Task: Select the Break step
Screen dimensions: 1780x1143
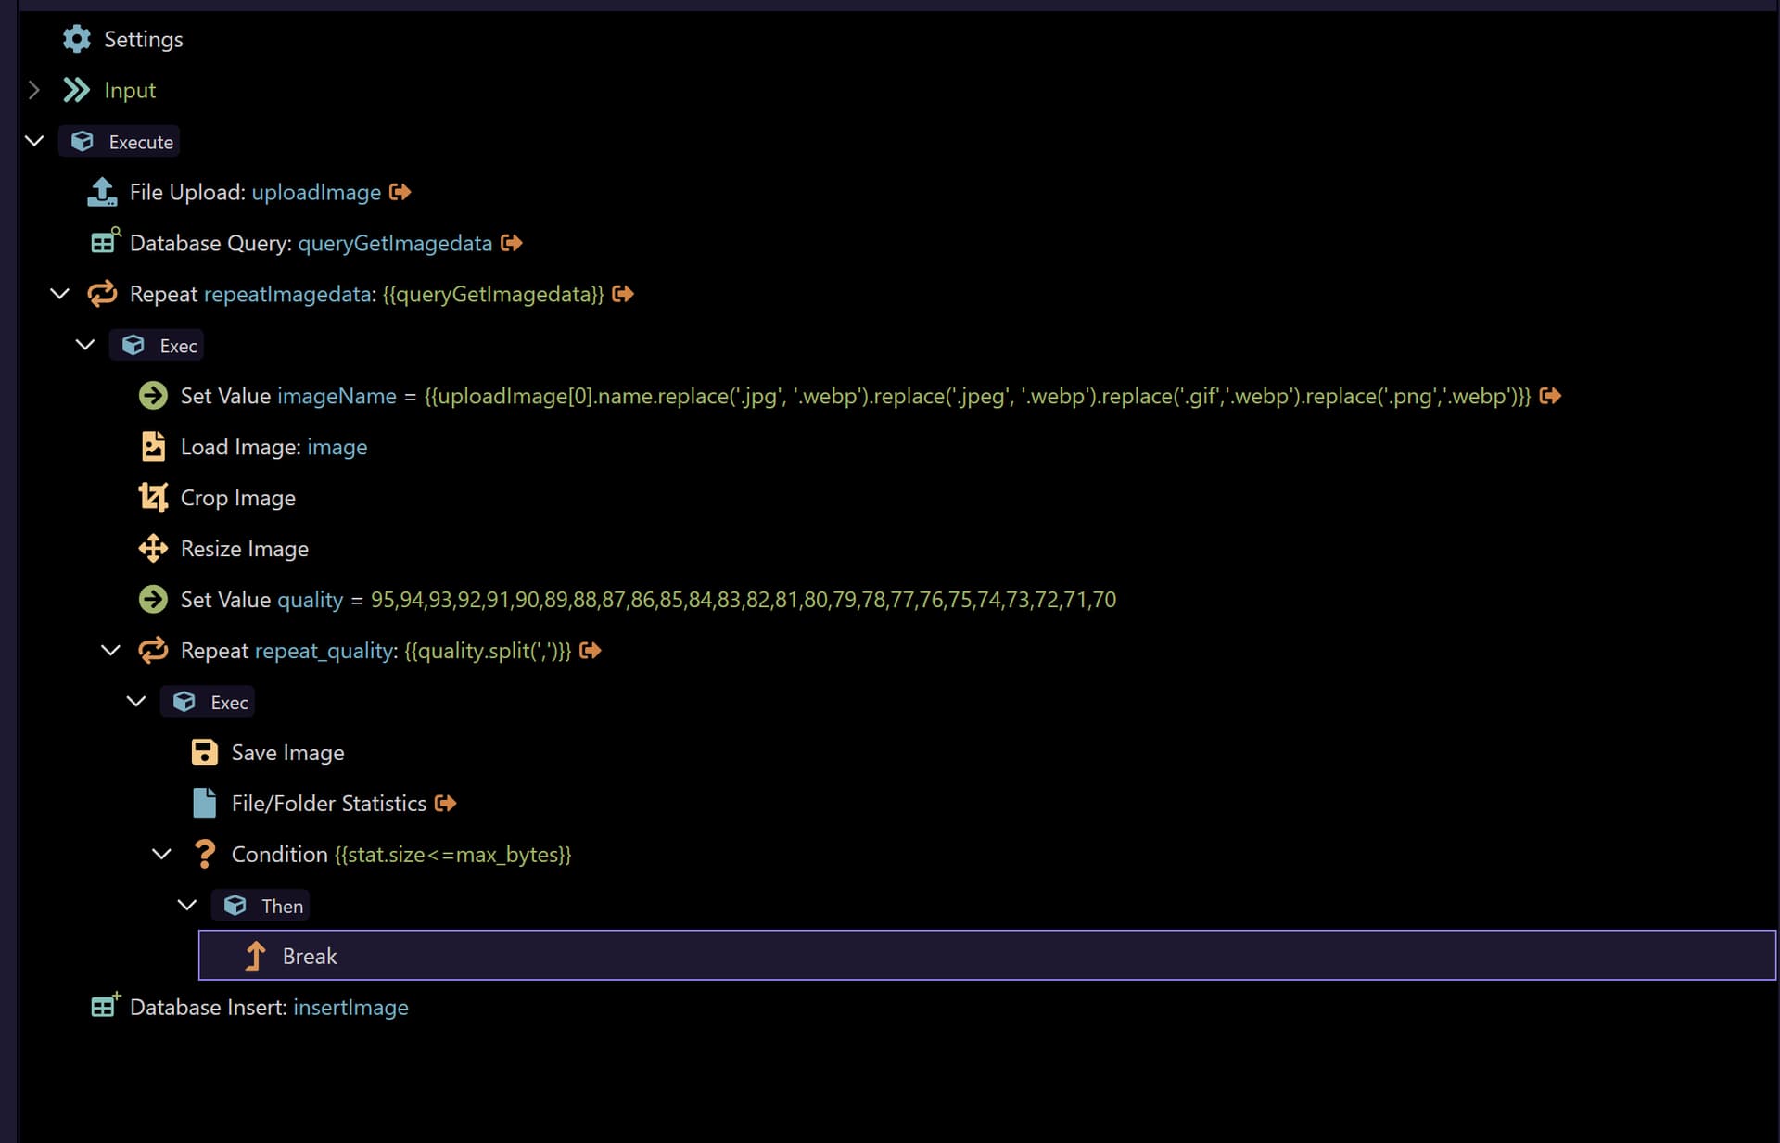Action: (310, 956)
